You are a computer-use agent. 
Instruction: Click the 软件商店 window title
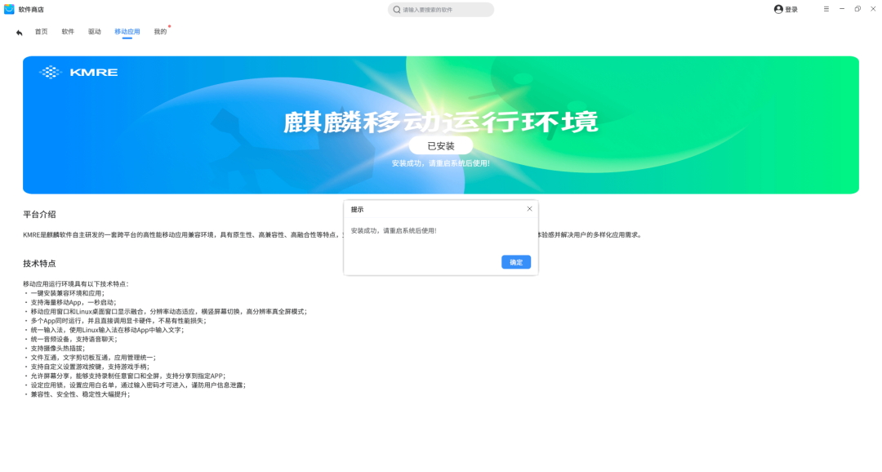(x=31, y=10)
